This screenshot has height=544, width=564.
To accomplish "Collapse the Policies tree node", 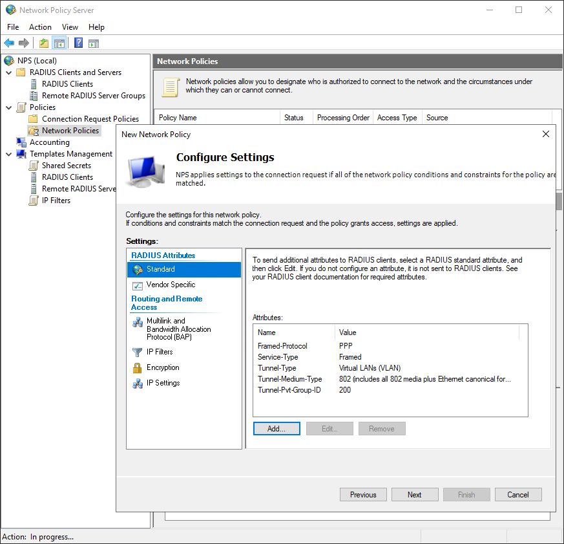I will pos(9,107).
